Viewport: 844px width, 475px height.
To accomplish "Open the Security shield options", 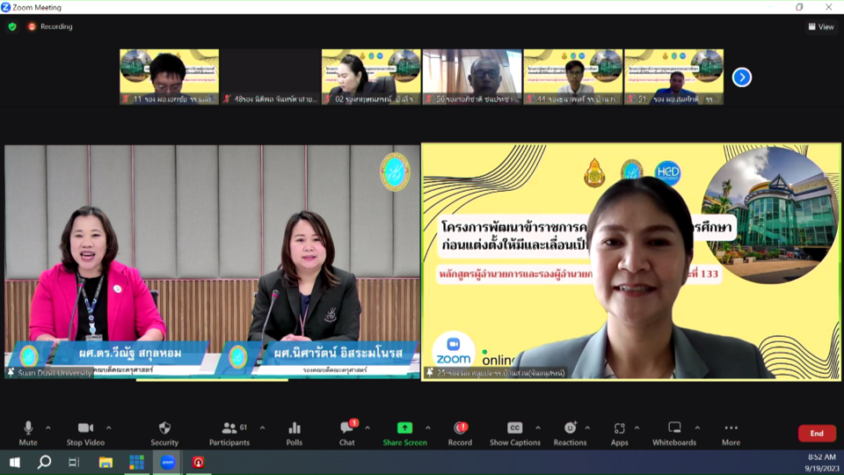I will tap(164, 432).
